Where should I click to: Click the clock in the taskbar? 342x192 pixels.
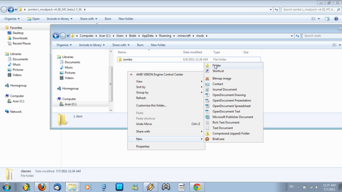329,187
